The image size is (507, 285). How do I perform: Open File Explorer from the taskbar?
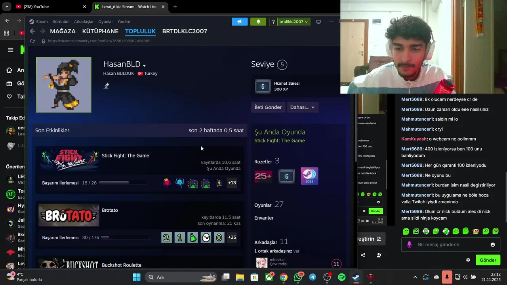click(240, 277)
